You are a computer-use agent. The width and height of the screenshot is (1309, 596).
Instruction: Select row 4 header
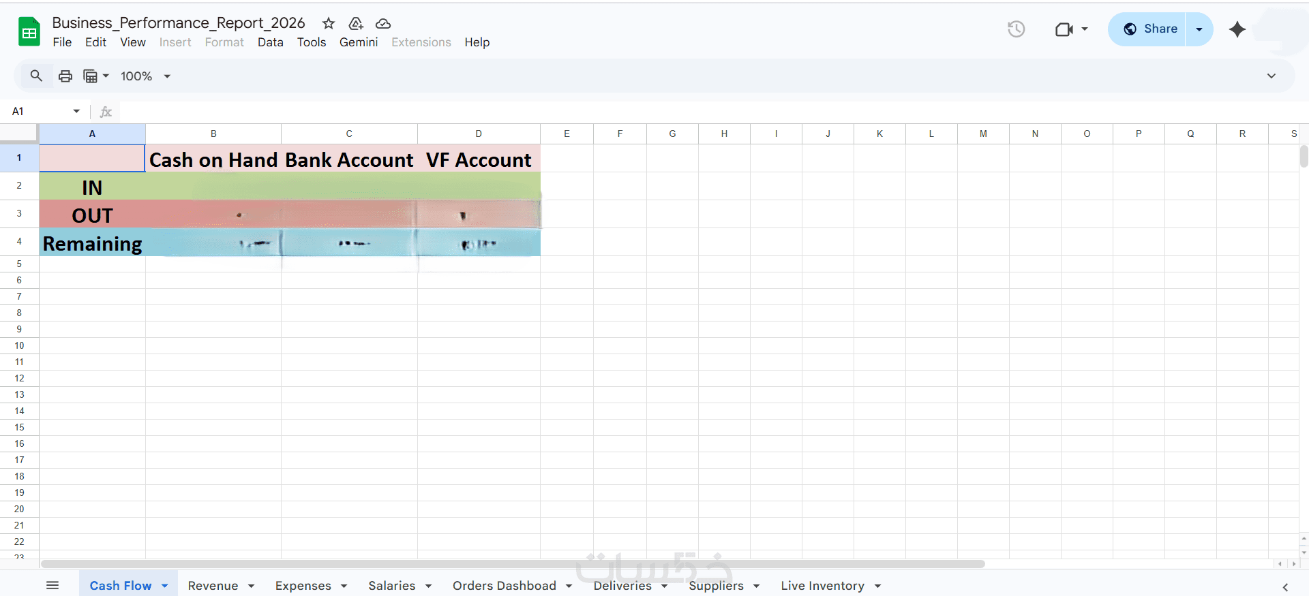point(19,242)
